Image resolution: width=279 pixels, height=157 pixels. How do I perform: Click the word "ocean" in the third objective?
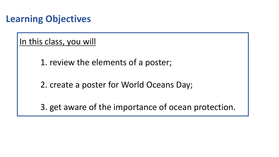[180, 107]
